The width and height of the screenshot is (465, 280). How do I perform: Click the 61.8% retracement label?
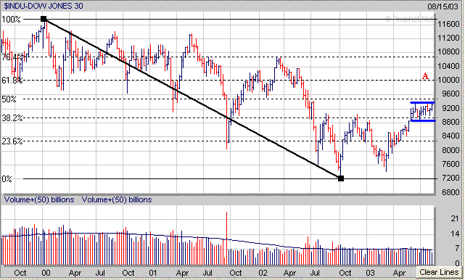pyautogui.click(x=12, y=80)
